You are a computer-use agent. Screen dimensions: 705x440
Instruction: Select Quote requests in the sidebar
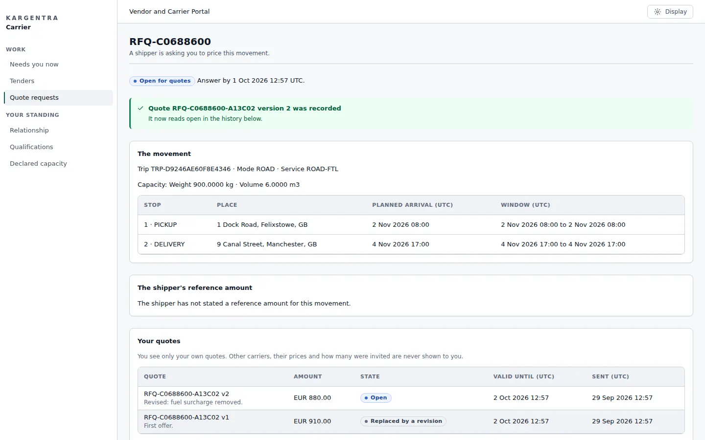coord(58,97)
